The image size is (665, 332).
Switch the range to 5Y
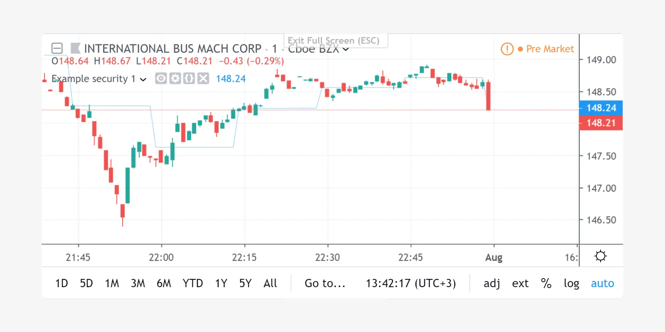pos(245,283)
